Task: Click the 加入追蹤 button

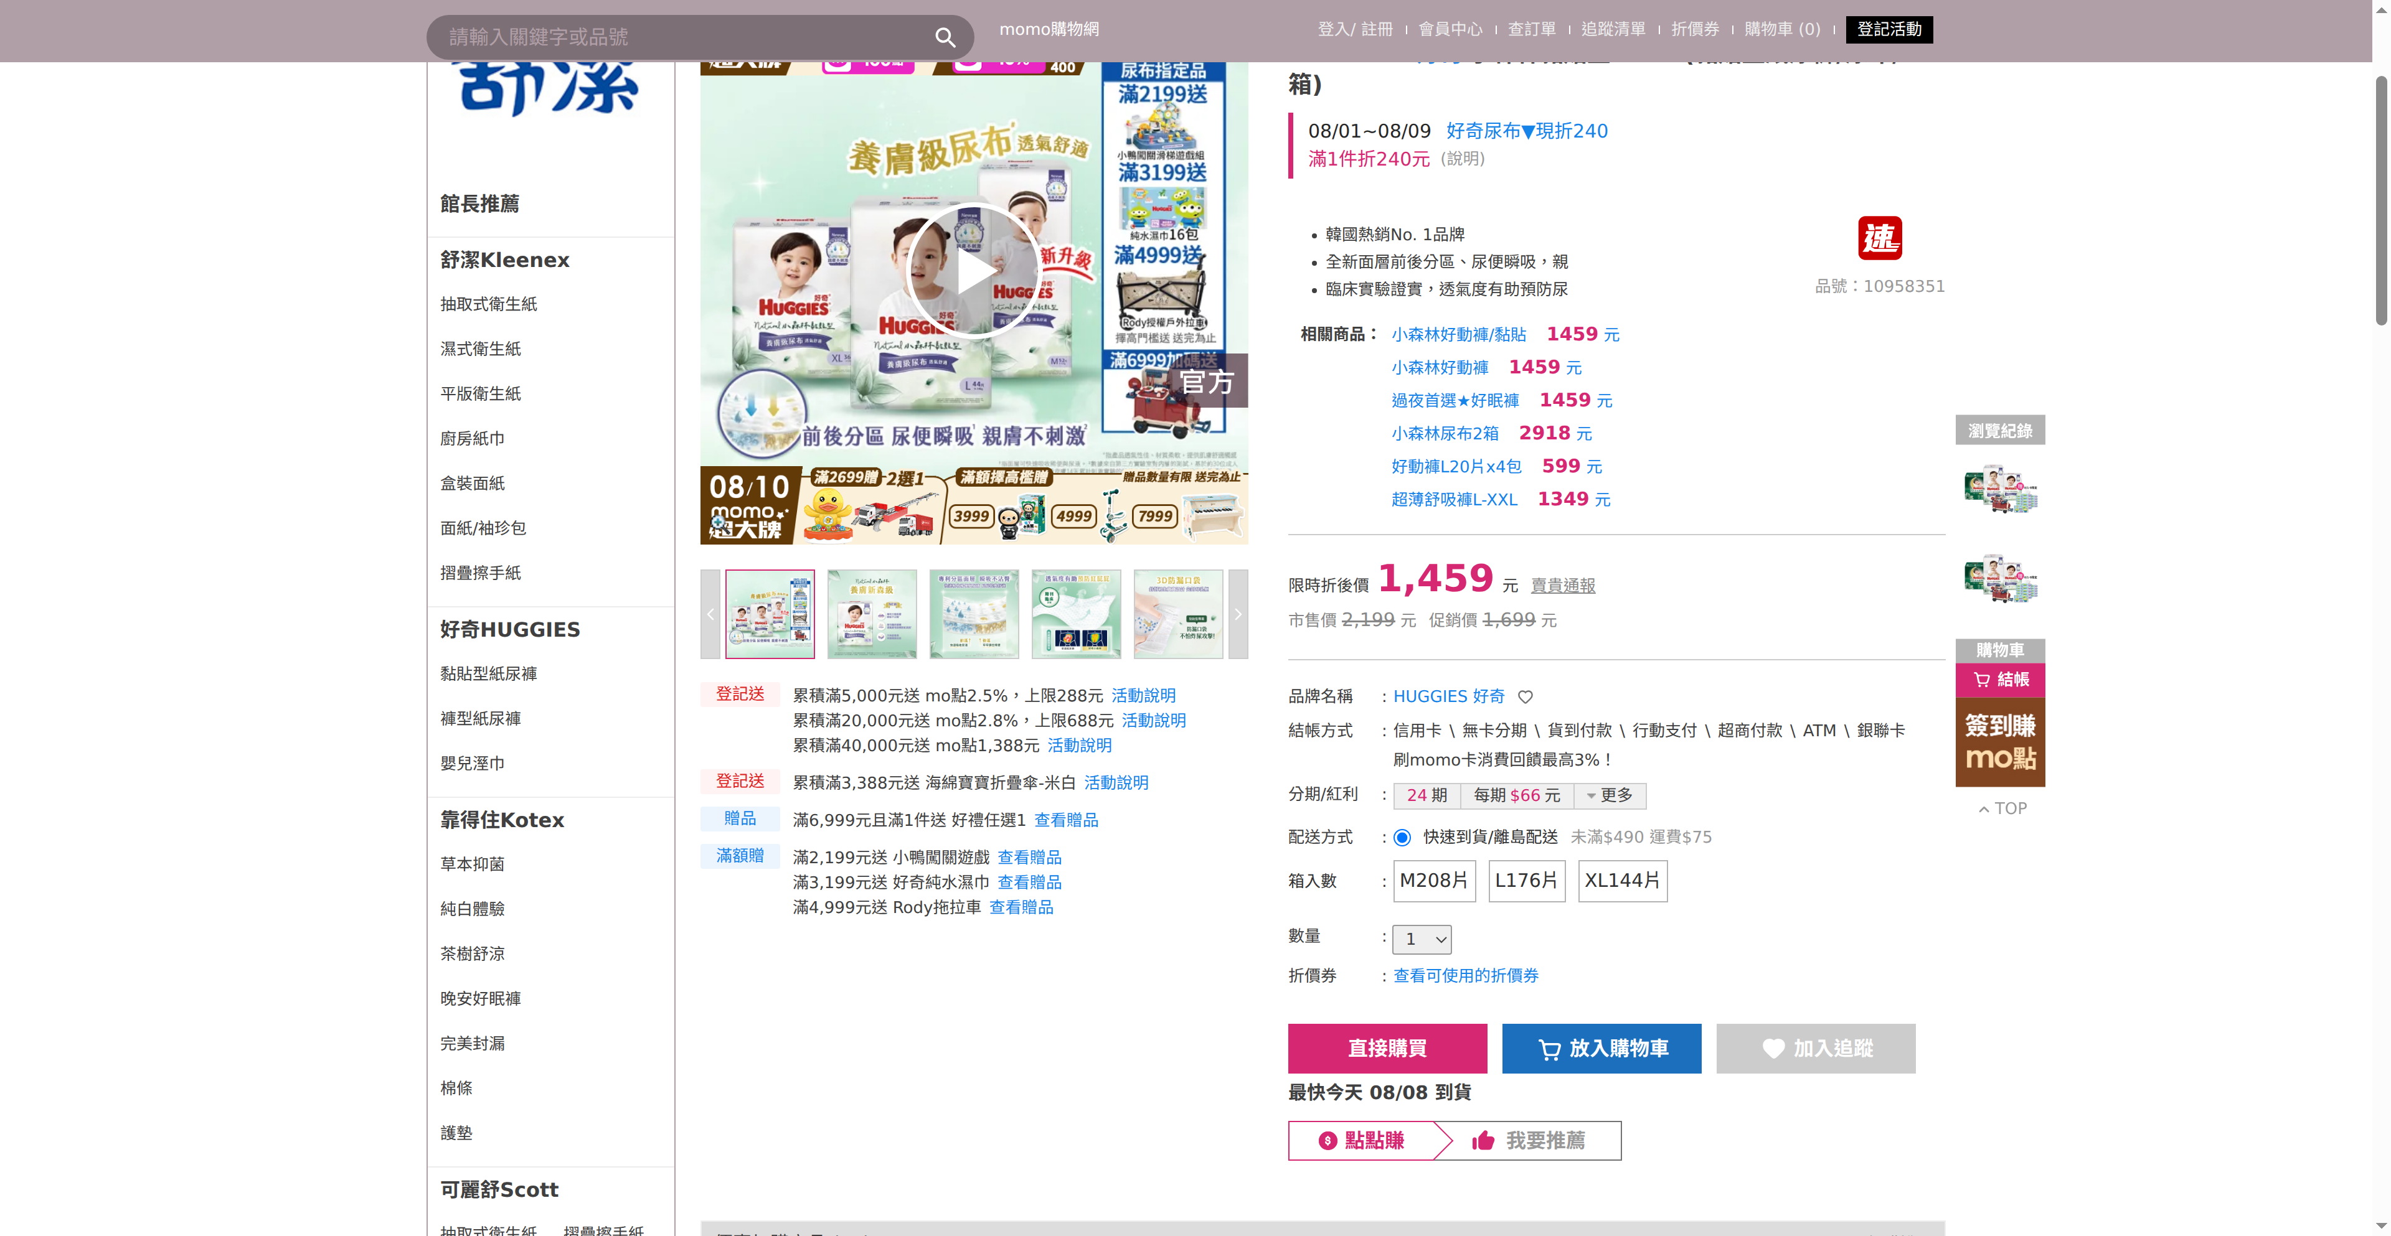Action: tap(1816, 1049)
